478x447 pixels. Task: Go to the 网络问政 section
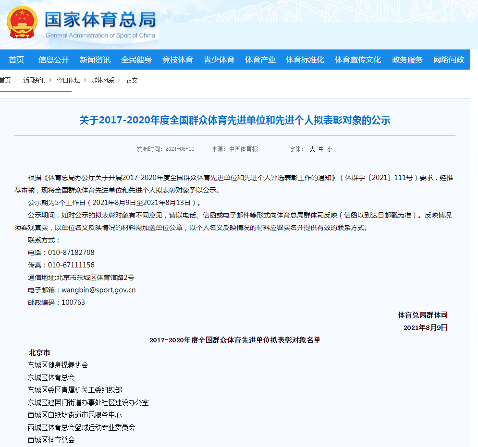[449, 60]
